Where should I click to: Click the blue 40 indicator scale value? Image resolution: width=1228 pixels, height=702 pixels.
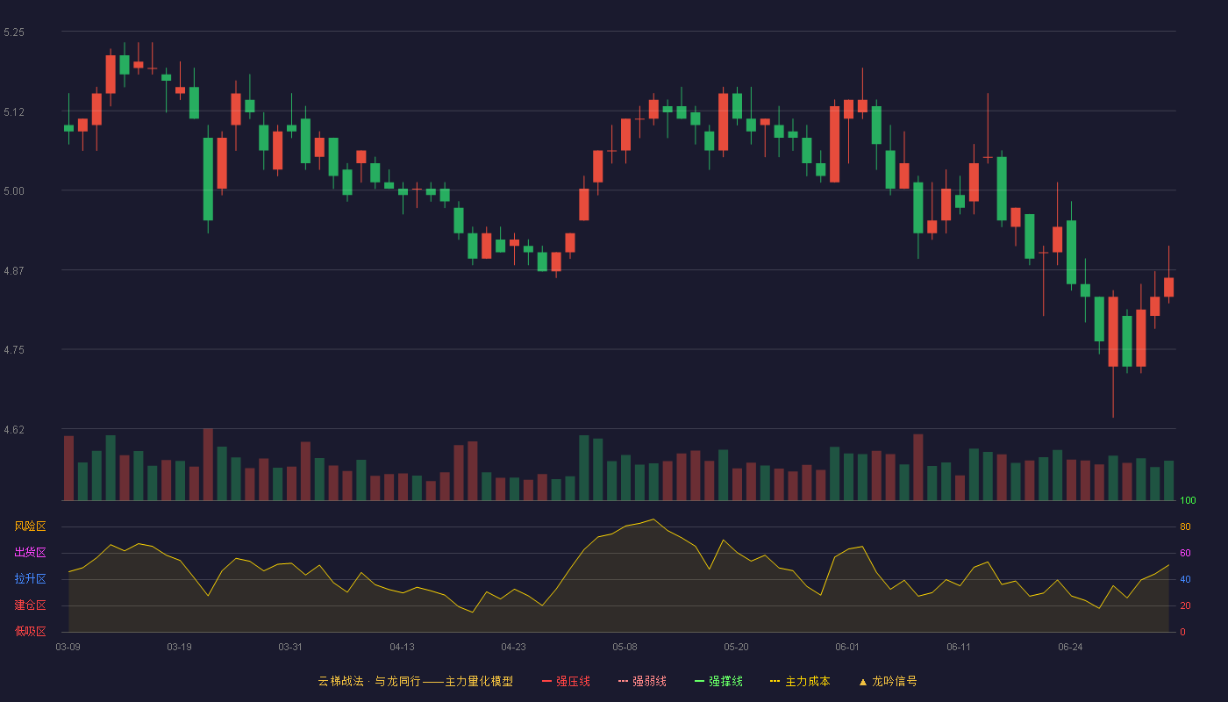[x=1185, y=579]
